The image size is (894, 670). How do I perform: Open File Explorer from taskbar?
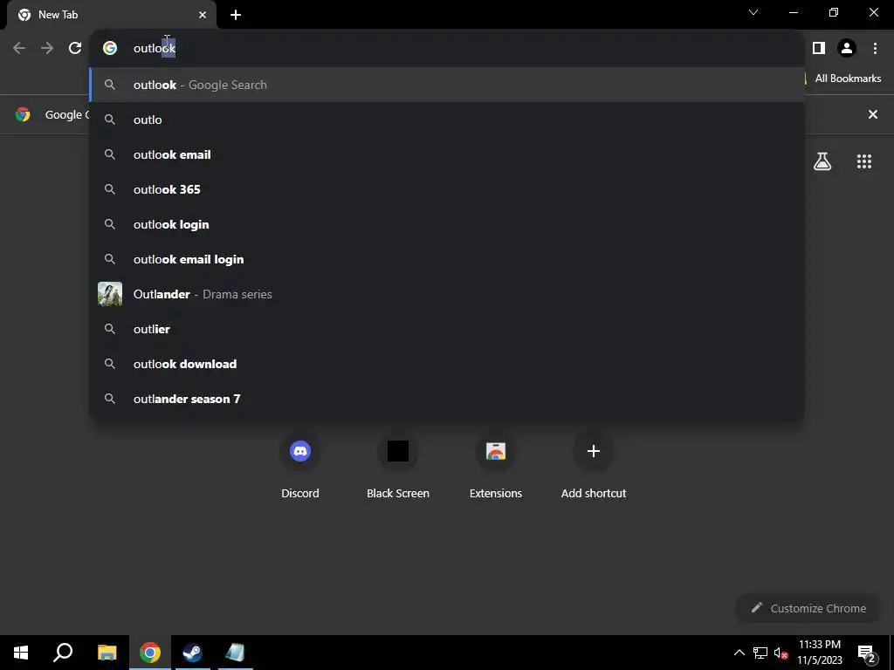pyautogui.click(x=107, y=653)
